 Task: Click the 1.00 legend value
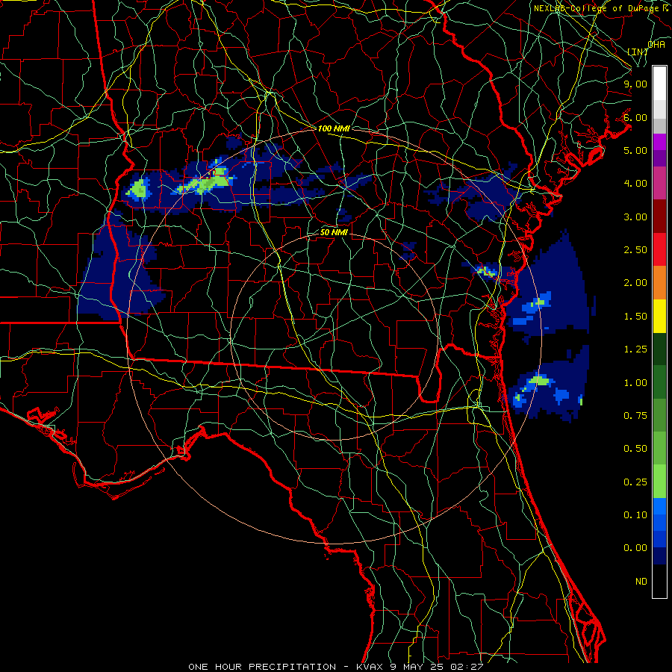click(x=635, y=383)
